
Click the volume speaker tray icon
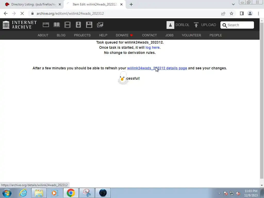(238, 193)
